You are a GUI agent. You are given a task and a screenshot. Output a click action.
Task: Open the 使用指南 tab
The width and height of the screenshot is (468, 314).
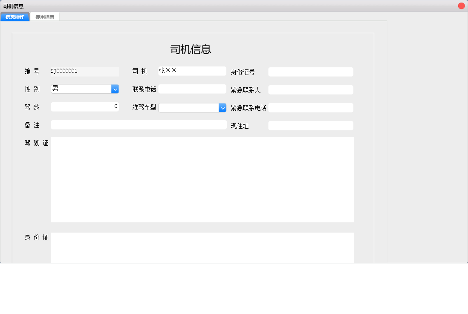[45, 17]
